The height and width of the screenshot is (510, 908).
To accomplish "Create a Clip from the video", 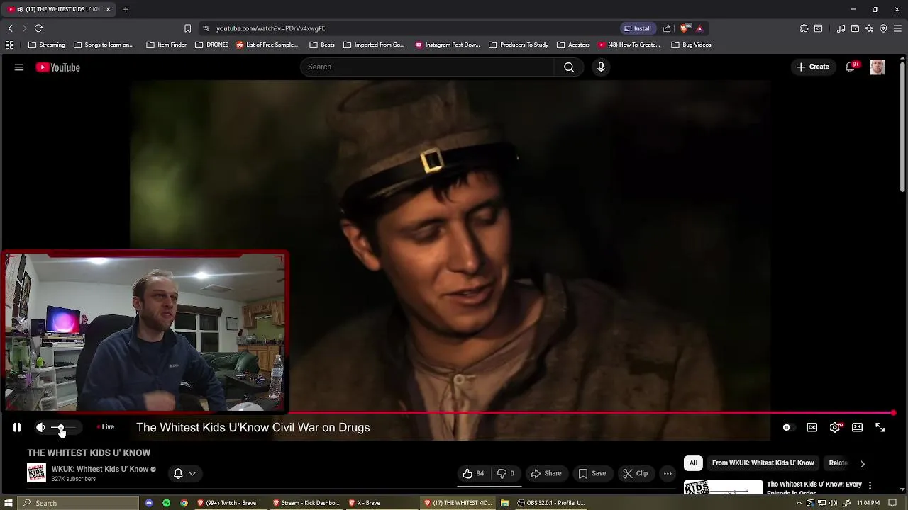I will point(635,473).
